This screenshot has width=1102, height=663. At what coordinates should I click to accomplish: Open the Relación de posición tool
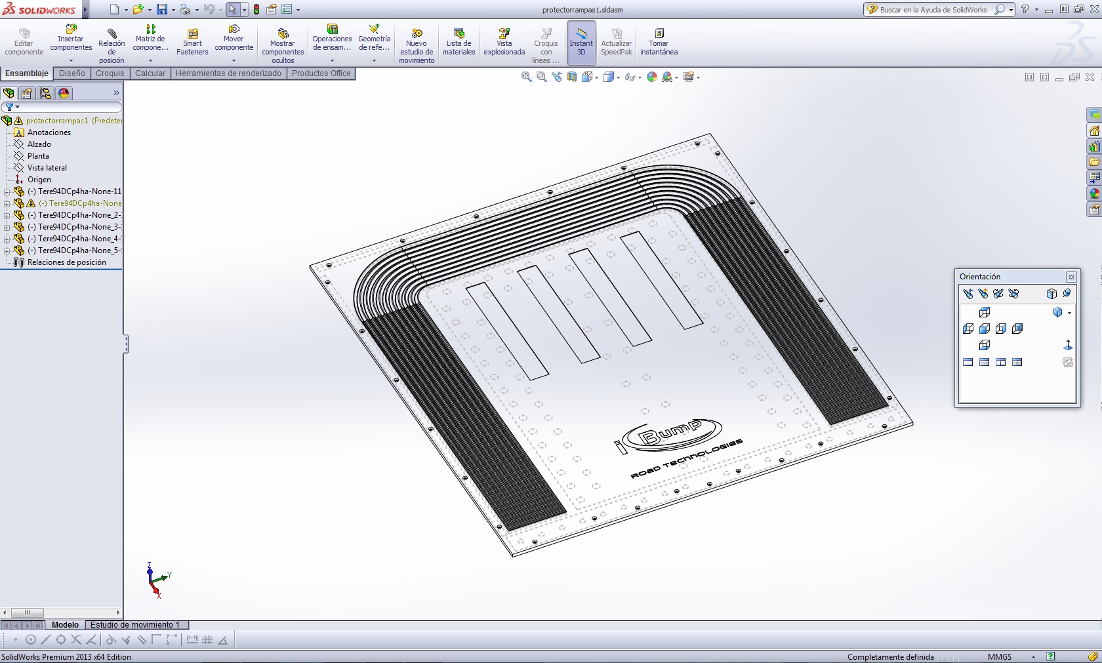[112, 46]
